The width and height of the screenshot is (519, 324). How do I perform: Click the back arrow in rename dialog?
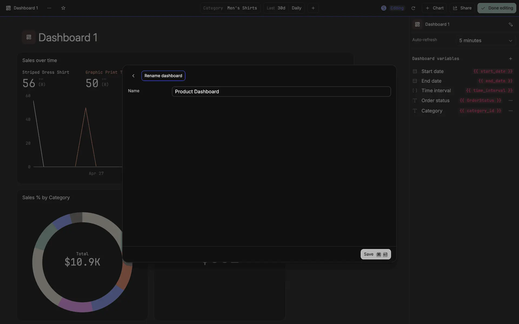(133, 76)
